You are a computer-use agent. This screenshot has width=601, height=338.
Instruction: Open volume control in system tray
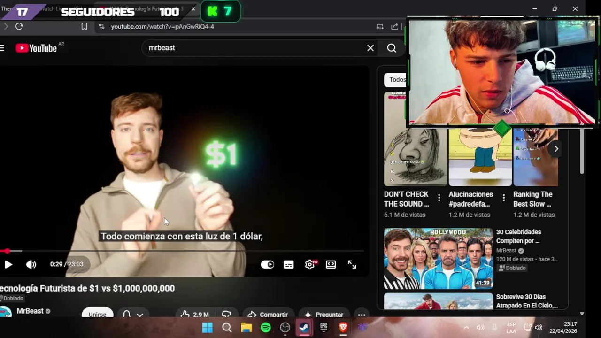[x=539, y=328]
